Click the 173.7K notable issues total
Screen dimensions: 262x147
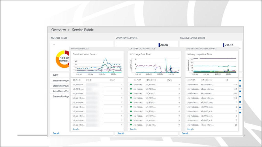pos(64,58)
